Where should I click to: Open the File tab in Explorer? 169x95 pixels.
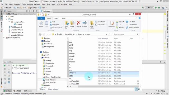tap(41, 18)
